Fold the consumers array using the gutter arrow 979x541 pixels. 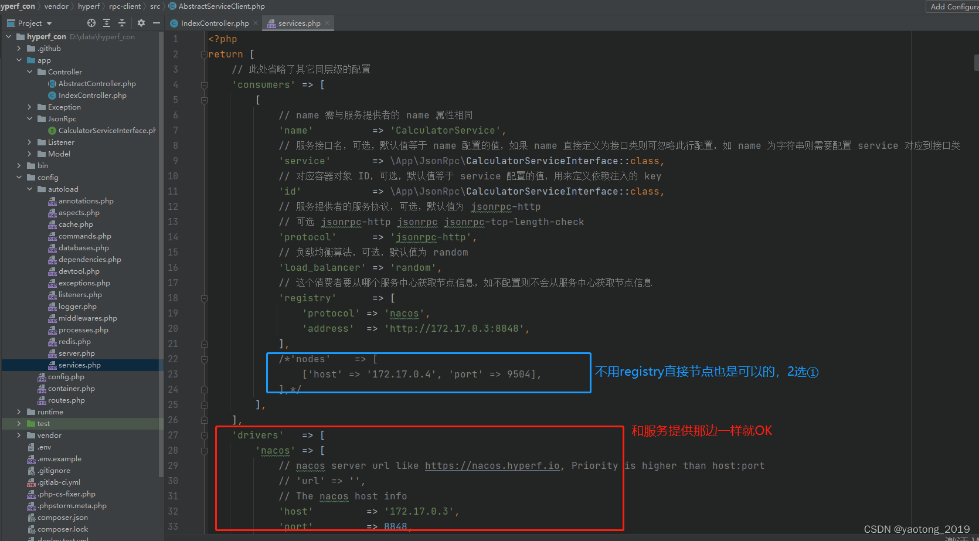click(x=203, y=84)
